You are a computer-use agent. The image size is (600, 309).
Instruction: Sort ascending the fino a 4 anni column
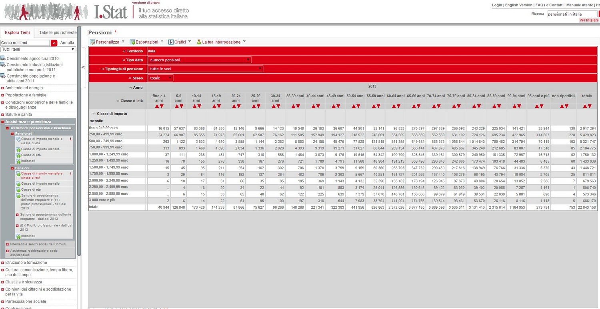[x=157, y=106]
